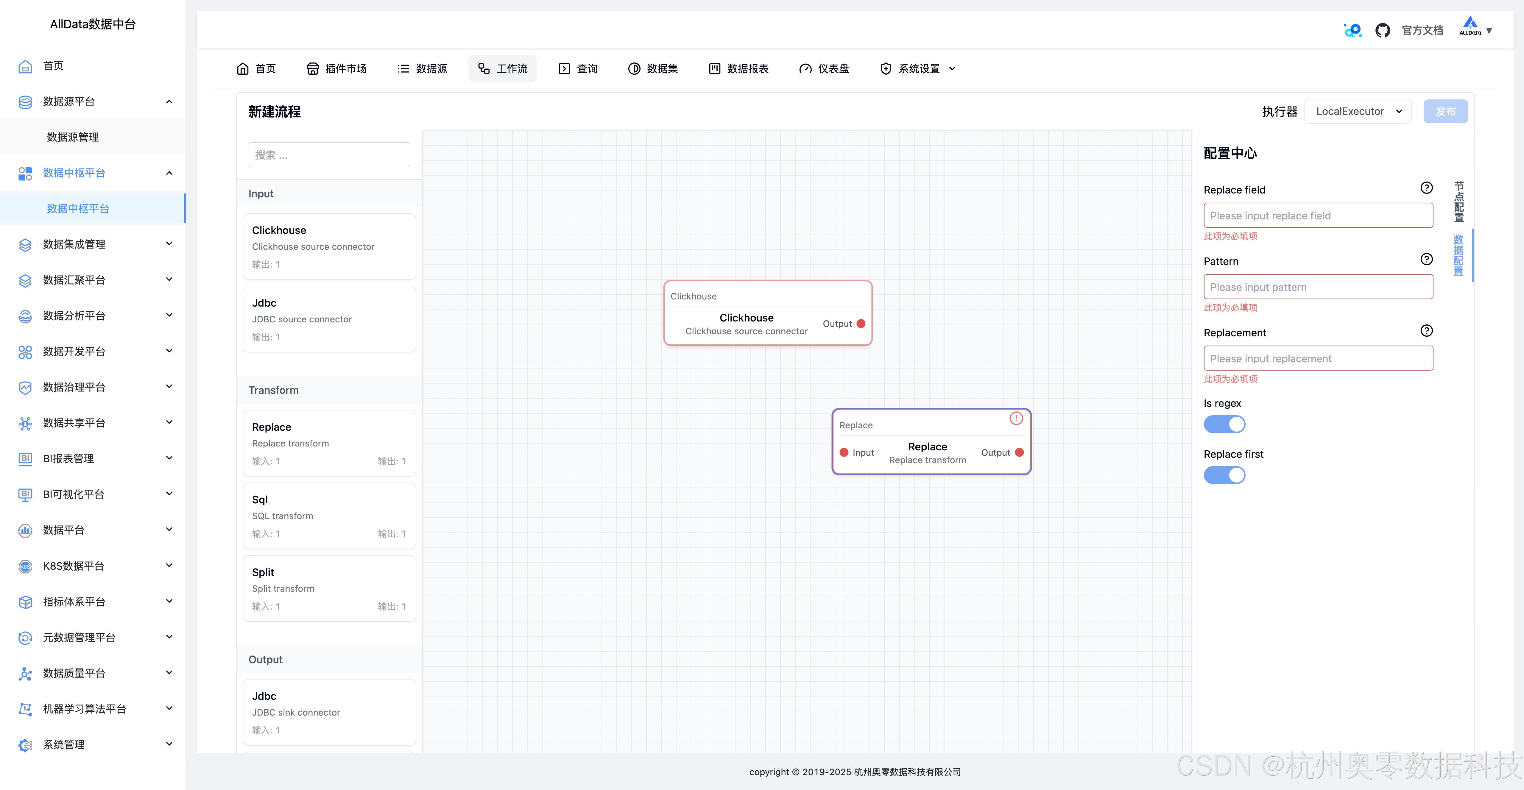Screen dimensions: 1524x790
Task: Click the Replace field help icon
Action: point(1426,188)
